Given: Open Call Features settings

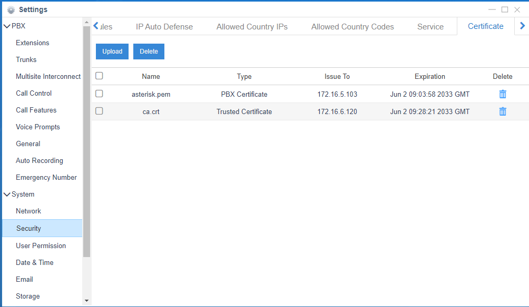Looking at the screenshot, I should coord(36,110).
